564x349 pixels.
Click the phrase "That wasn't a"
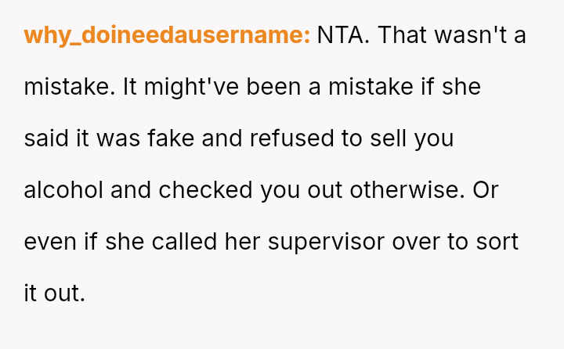(453, 36)
